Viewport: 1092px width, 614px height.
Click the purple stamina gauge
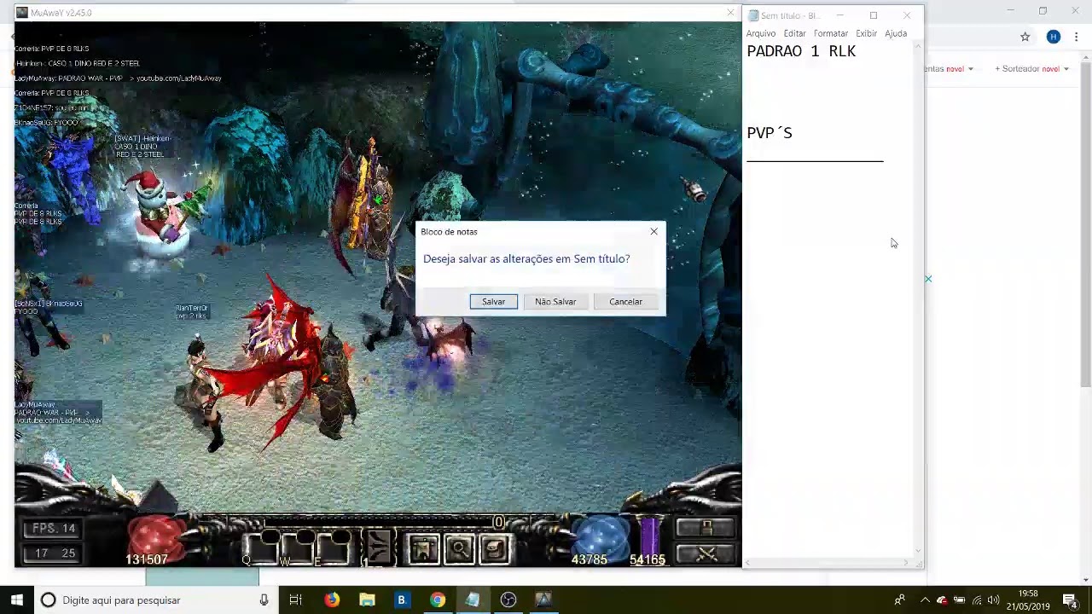[649, 537]
